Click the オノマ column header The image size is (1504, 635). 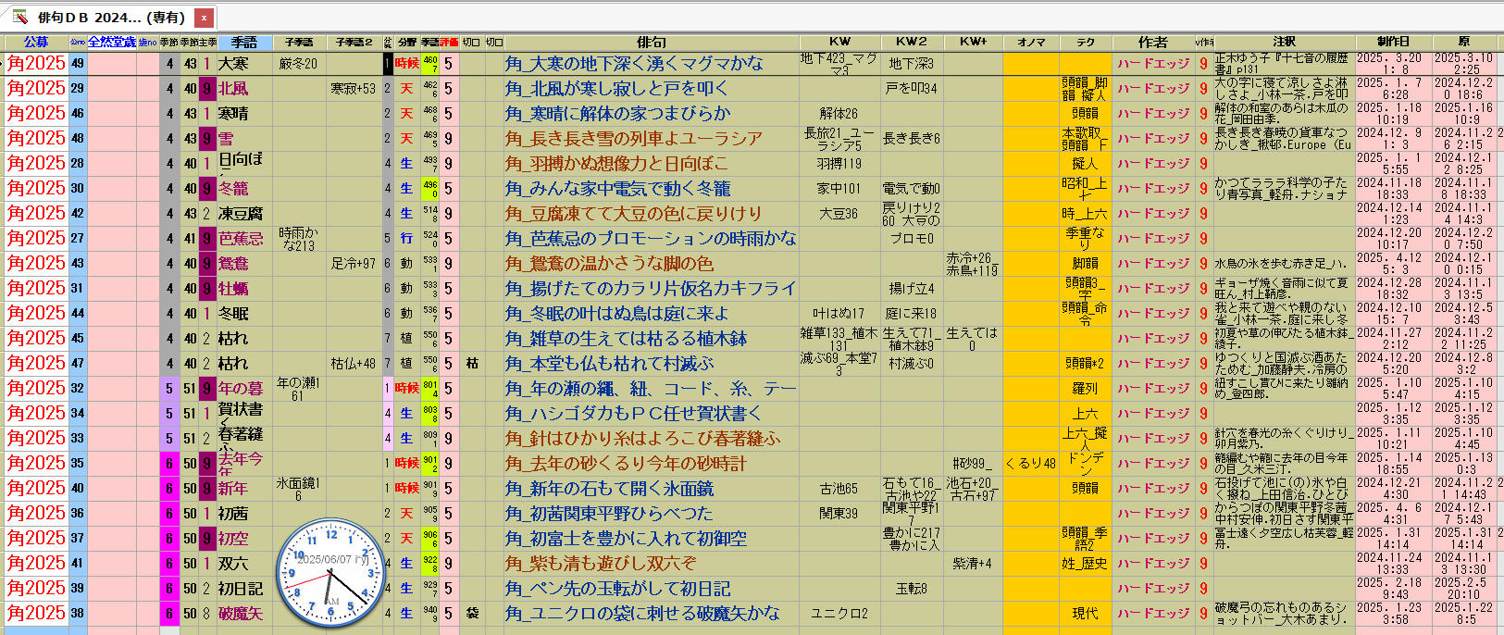1031,42
